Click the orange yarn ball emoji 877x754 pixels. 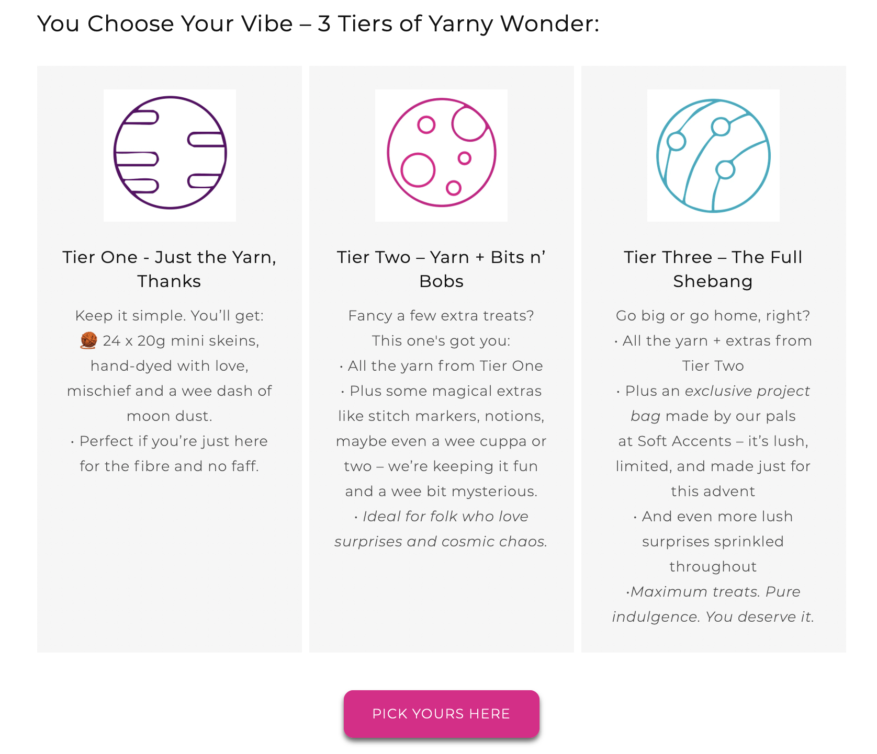tap(88, 340)
